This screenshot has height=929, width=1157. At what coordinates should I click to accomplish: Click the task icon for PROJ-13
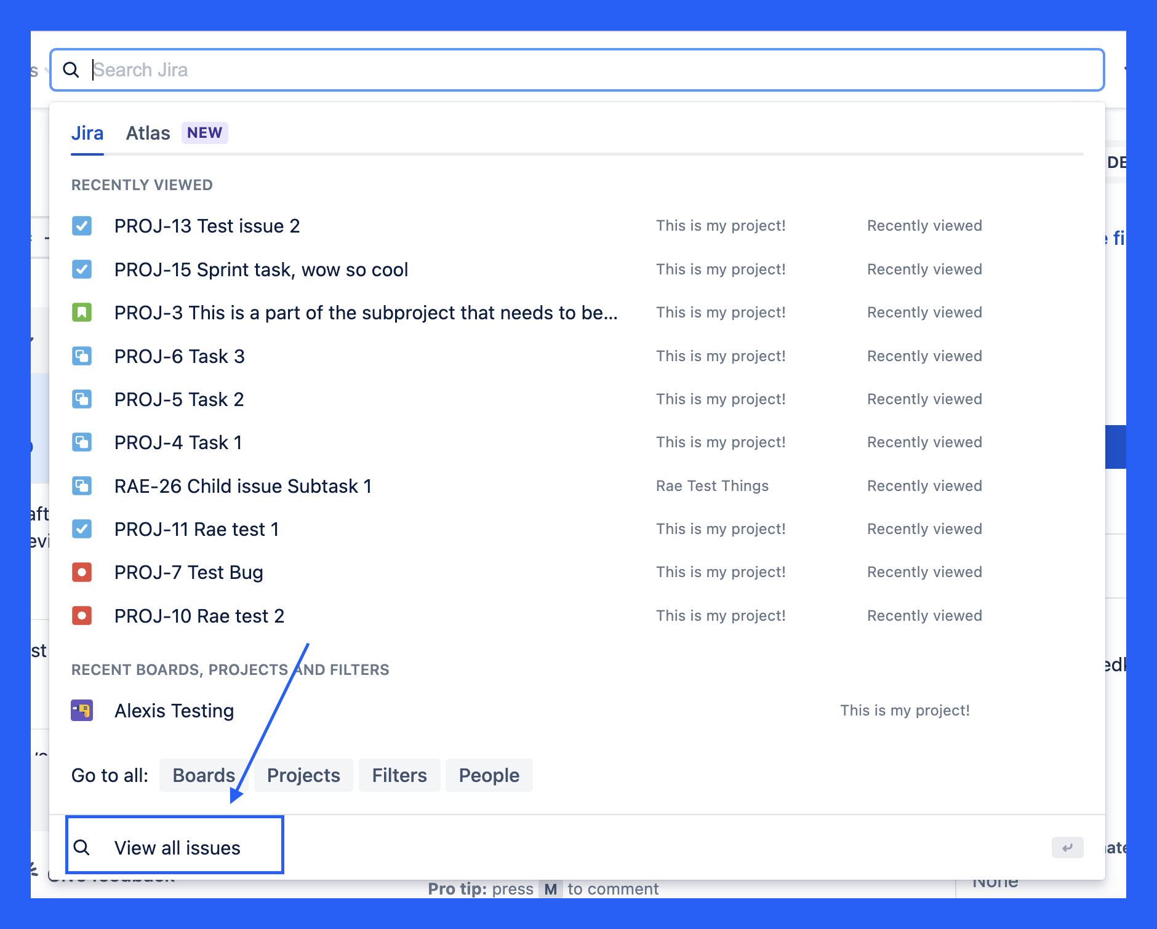[82, 226]
